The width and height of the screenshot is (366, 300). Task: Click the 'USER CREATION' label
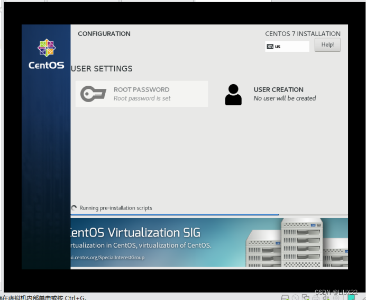coord(279,89)
